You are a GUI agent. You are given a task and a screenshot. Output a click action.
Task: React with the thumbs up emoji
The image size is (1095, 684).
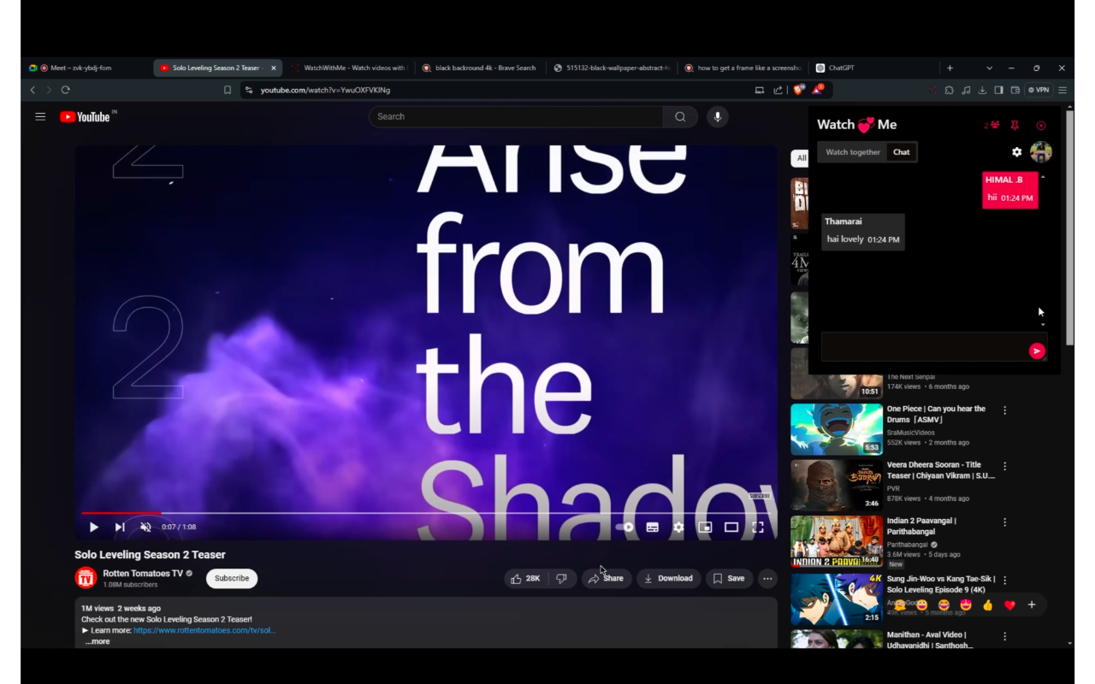(x=988, y=605)
